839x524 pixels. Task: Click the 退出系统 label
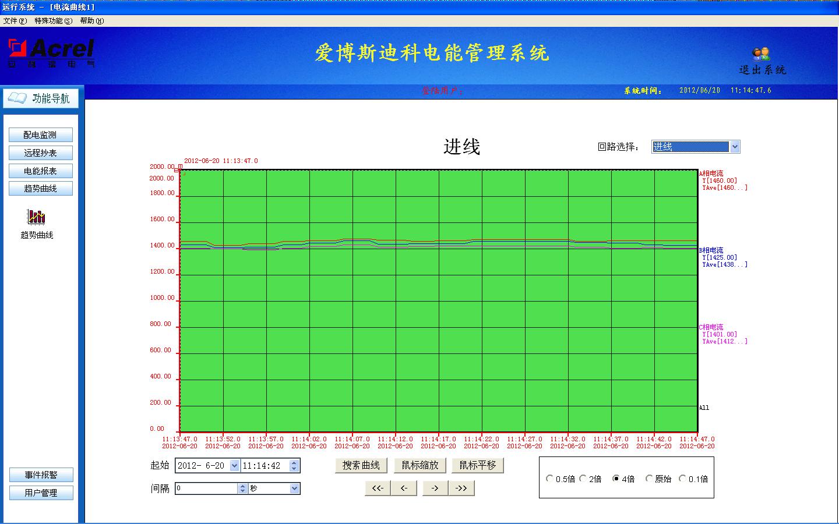[763, 70]
